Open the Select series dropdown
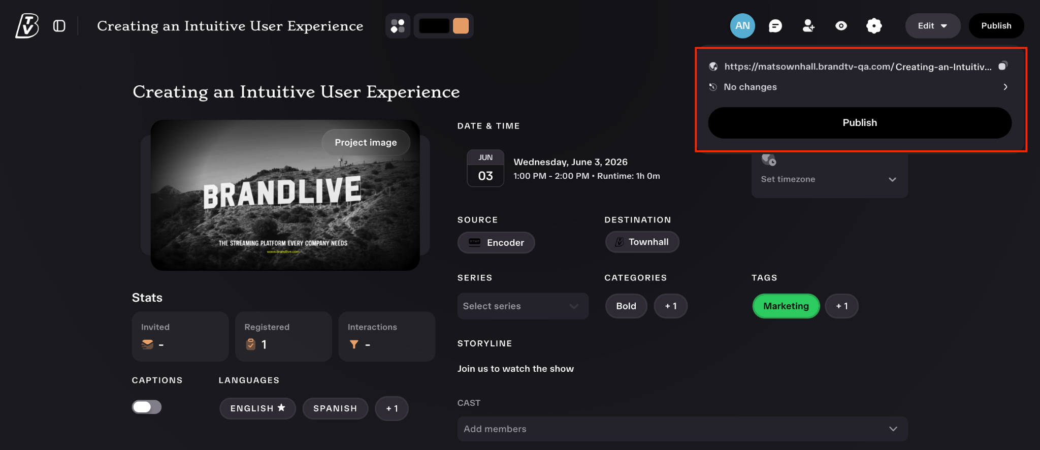Screen dimensions: 1040x450 click(x=523, y=306)
